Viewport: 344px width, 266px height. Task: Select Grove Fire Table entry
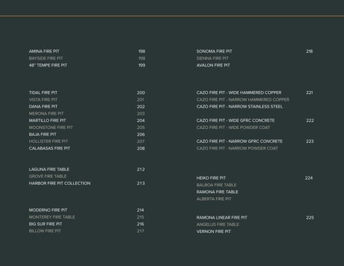tap(48, 176)
